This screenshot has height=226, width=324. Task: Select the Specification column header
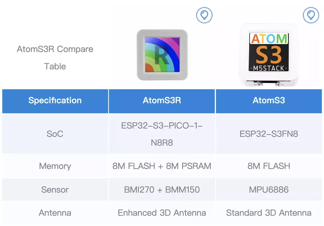tap(55, 101)
